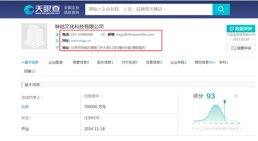Open the 变更信息 5 tab
This screenshot has height=141, width=258.
pyautogui.click(x=154, y=62)
